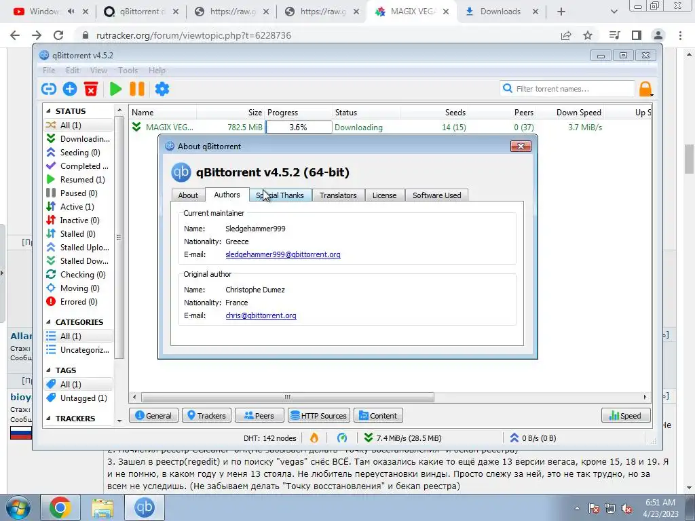
Task: Open the browser tab search chevron
Action: point(614,12)
